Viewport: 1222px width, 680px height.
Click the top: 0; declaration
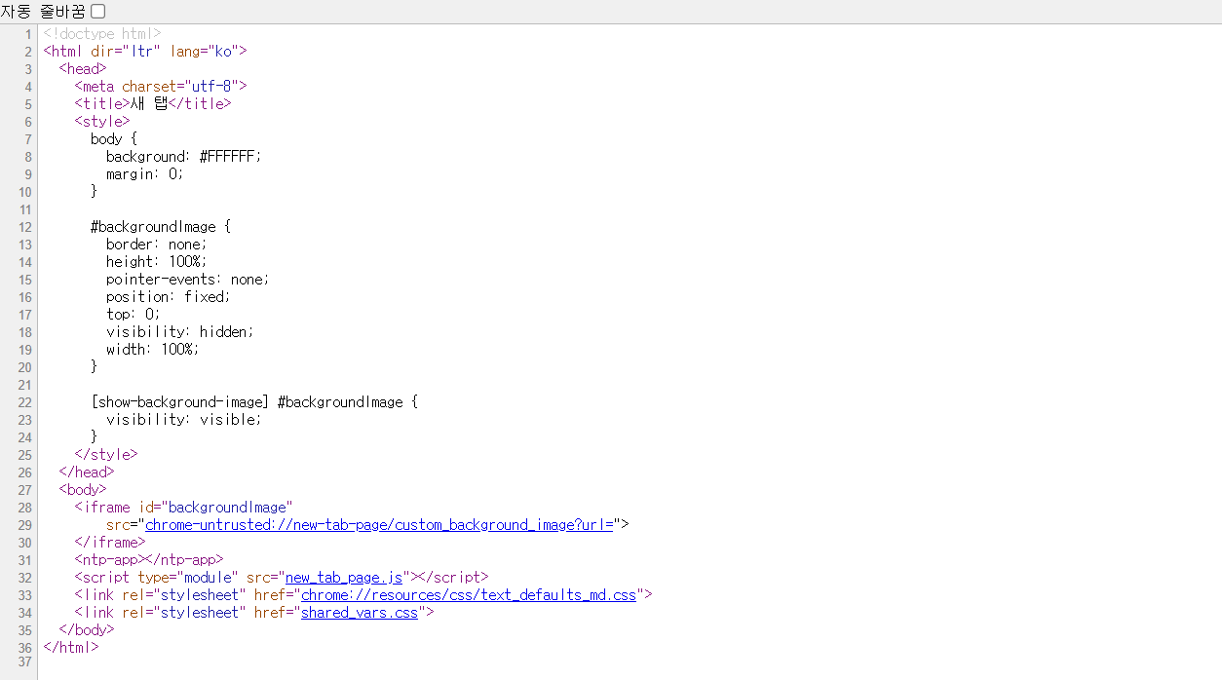pos(134,314)
